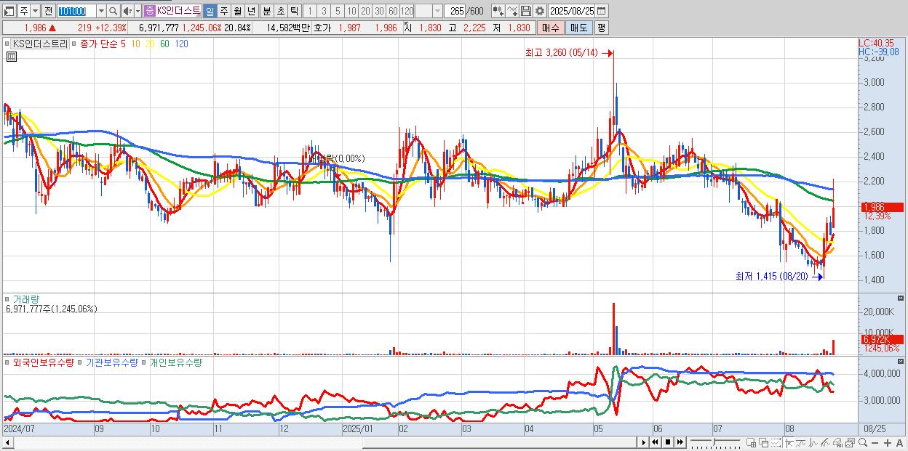Toggle the 외국인보유수량 indicator square

click(x=7, y=362)
